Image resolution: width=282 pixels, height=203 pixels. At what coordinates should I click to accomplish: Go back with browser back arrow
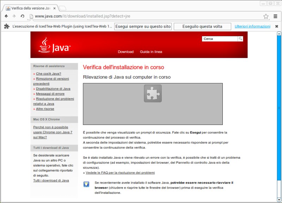[6, 16]
